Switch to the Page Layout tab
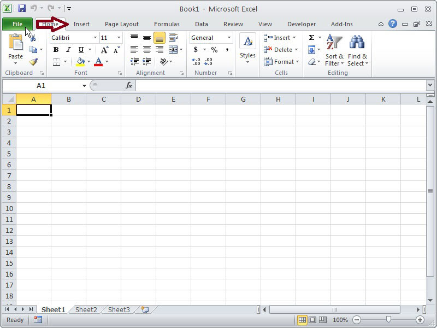This screenshot has width=437, height=328. click(121, 24)
